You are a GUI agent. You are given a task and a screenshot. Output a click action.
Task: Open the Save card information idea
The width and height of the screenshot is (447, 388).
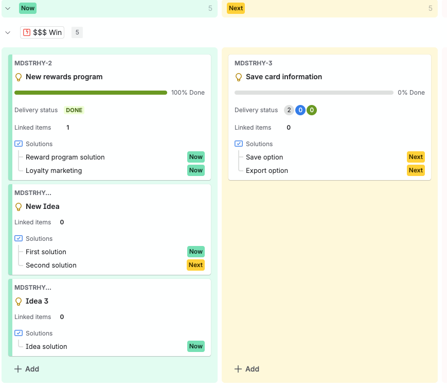tap(284, 77)
